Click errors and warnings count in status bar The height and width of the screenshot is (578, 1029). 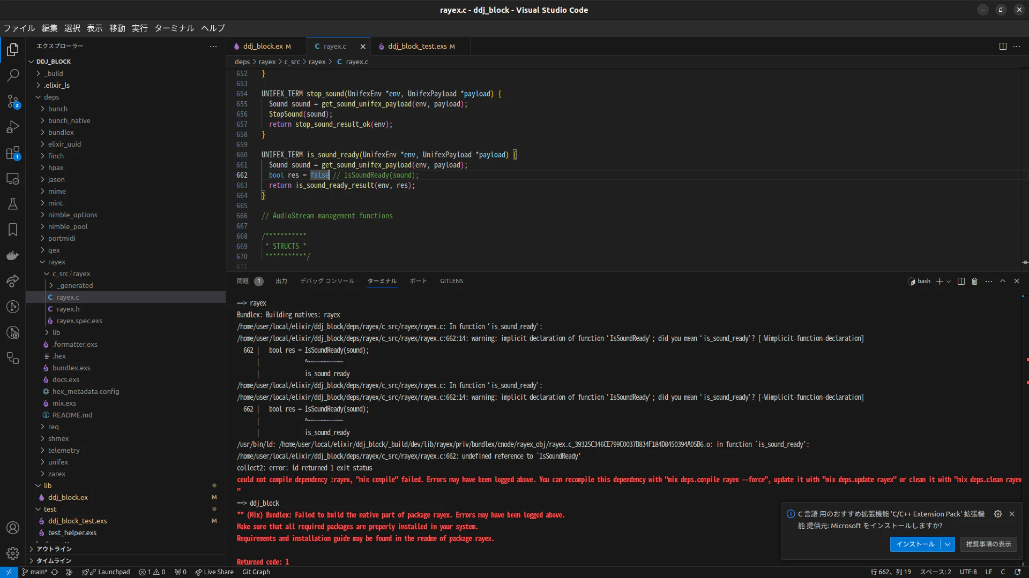click(152, 572)
